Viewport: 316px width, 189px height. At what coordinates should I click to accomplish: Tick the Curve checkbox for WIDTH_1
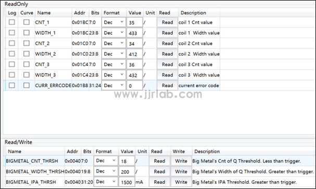point(27,33)
